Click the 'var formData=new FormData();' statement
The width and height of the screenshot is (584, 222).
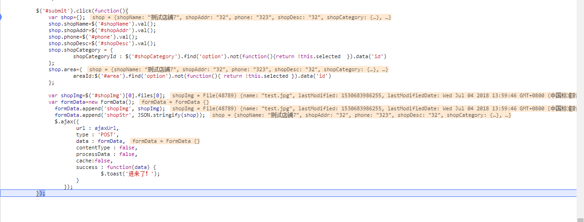point(91,102)
